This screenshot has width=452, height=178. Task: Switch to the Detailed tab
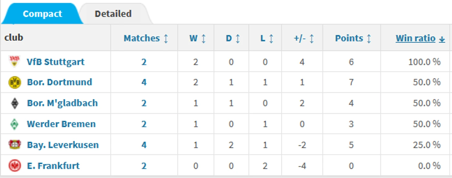pyautogui.click(x=113, y=14)
